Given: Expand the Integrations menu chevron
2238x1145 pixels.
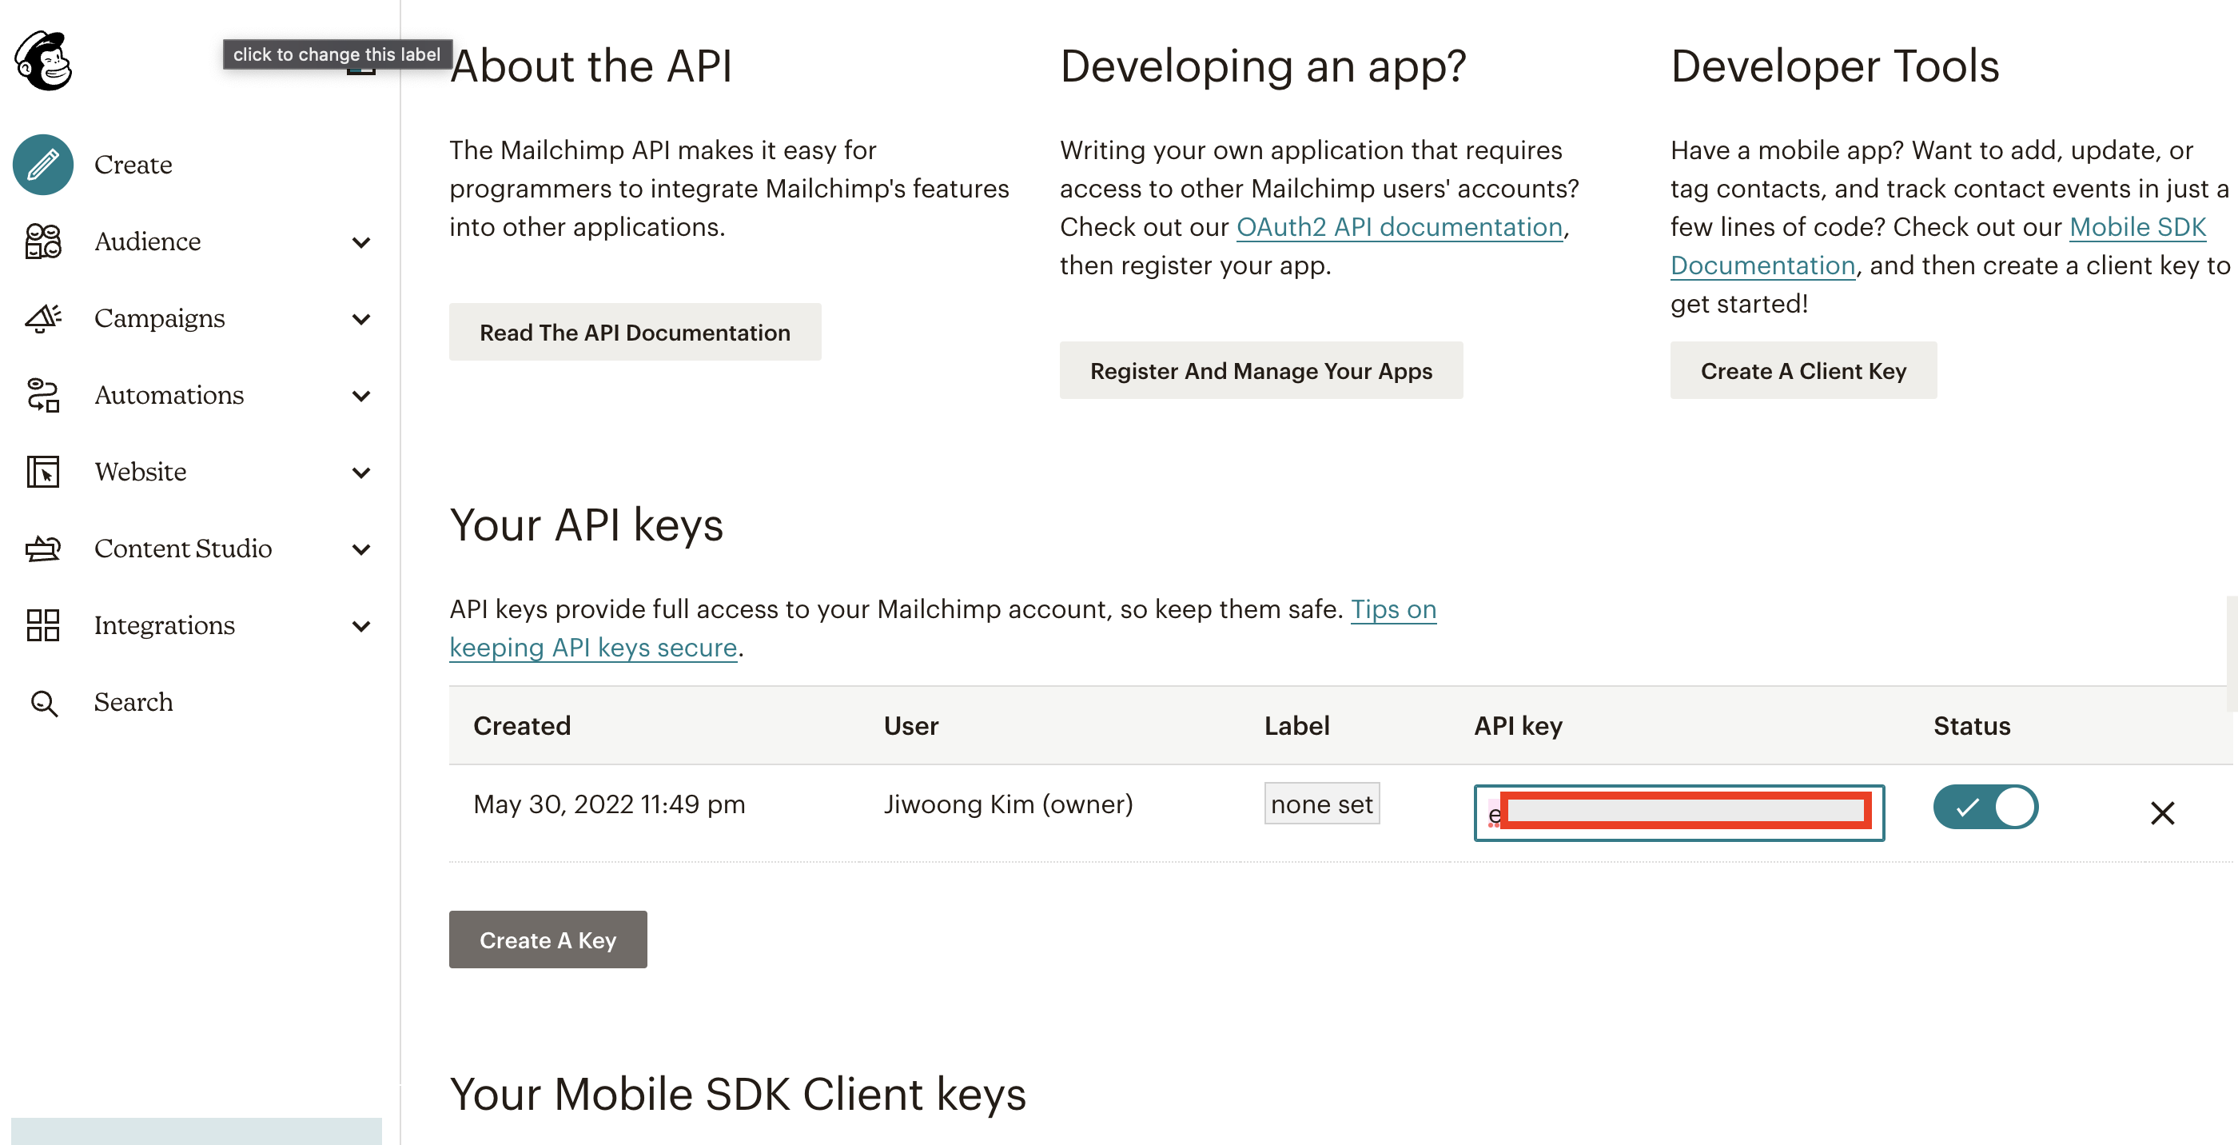Looking at the screenshot, I should click(x=361, y=626).
